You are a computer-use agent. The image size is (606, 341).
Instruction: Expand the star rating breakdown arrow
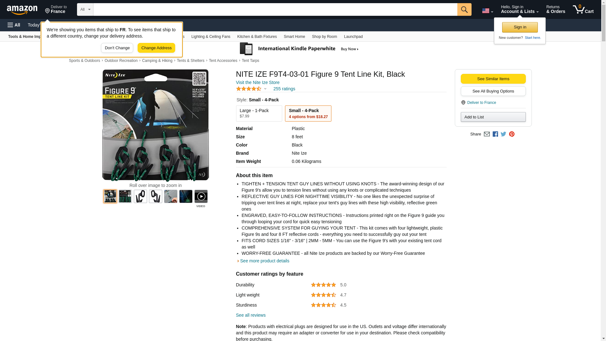coord(265,89)
